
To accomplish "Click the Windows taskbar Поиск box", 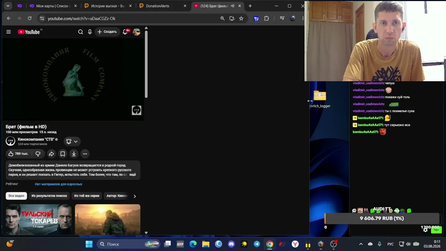I will (x=129, y=244).
